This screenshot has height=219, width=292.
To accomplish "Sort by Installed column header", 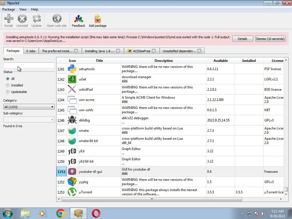I will point(249,61).
